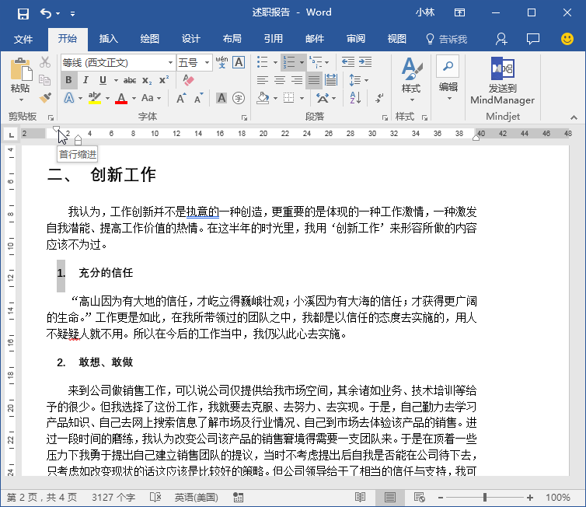This screenshot has width=586, height=507.
Task: Toggle Underline formatting button
Action: [x=103, y=80]
